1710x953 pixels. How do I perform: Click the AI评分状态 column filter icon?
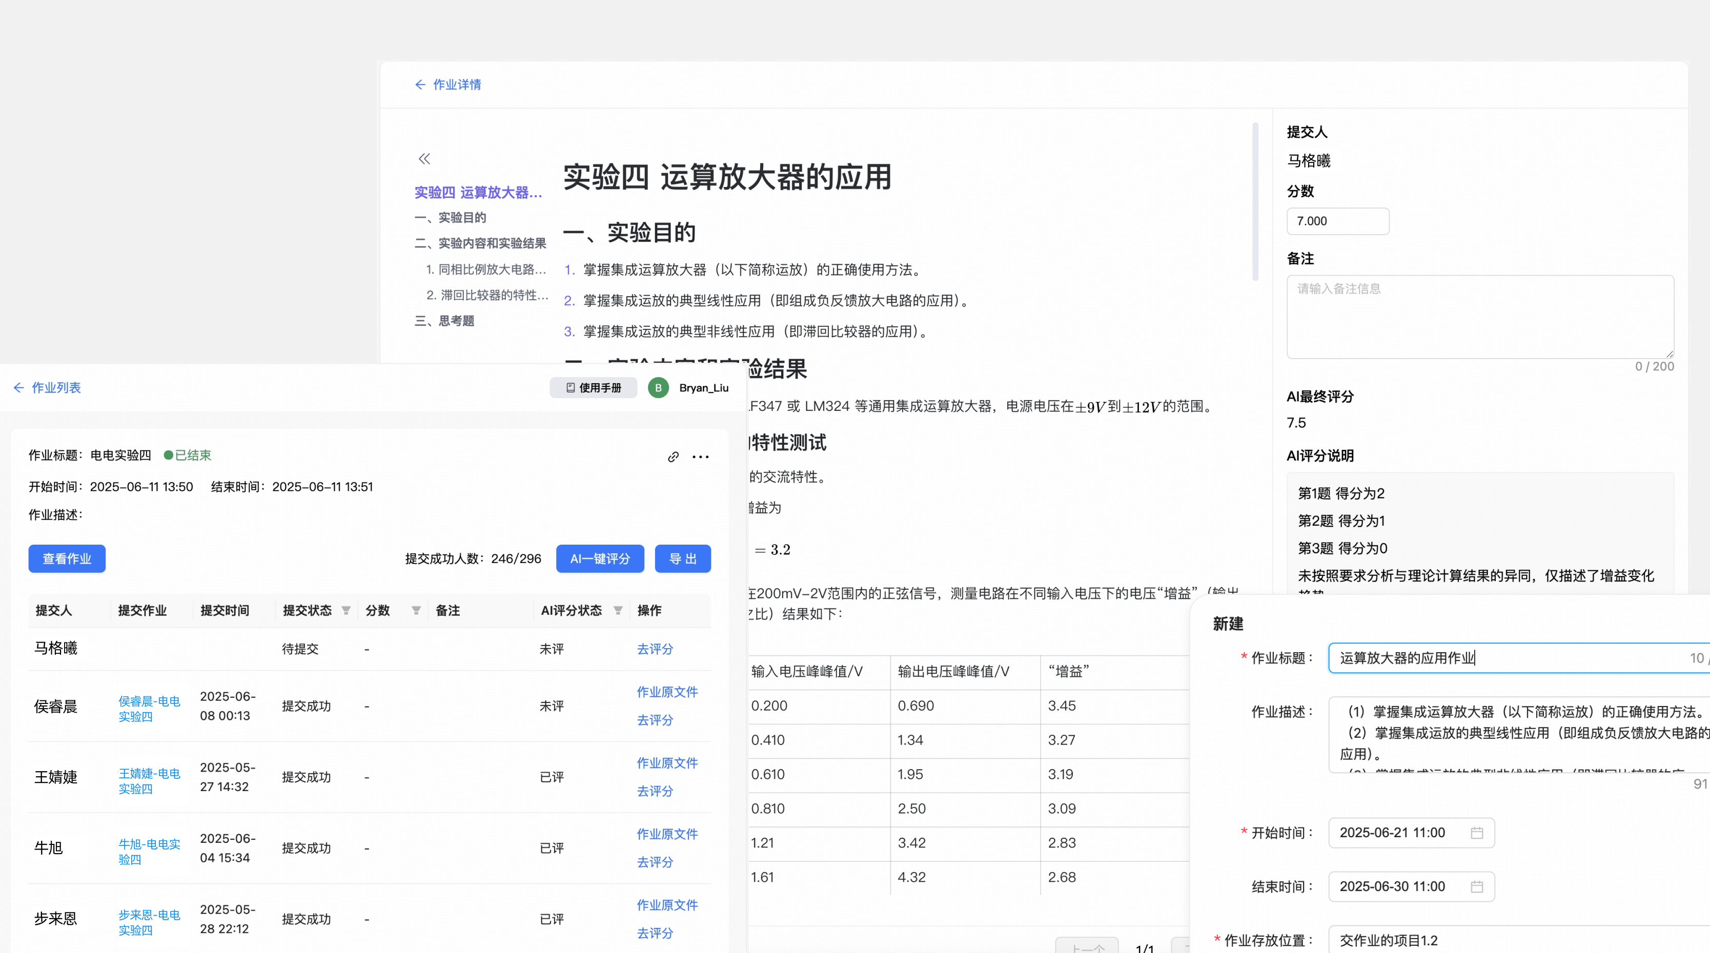coord(618,611)
